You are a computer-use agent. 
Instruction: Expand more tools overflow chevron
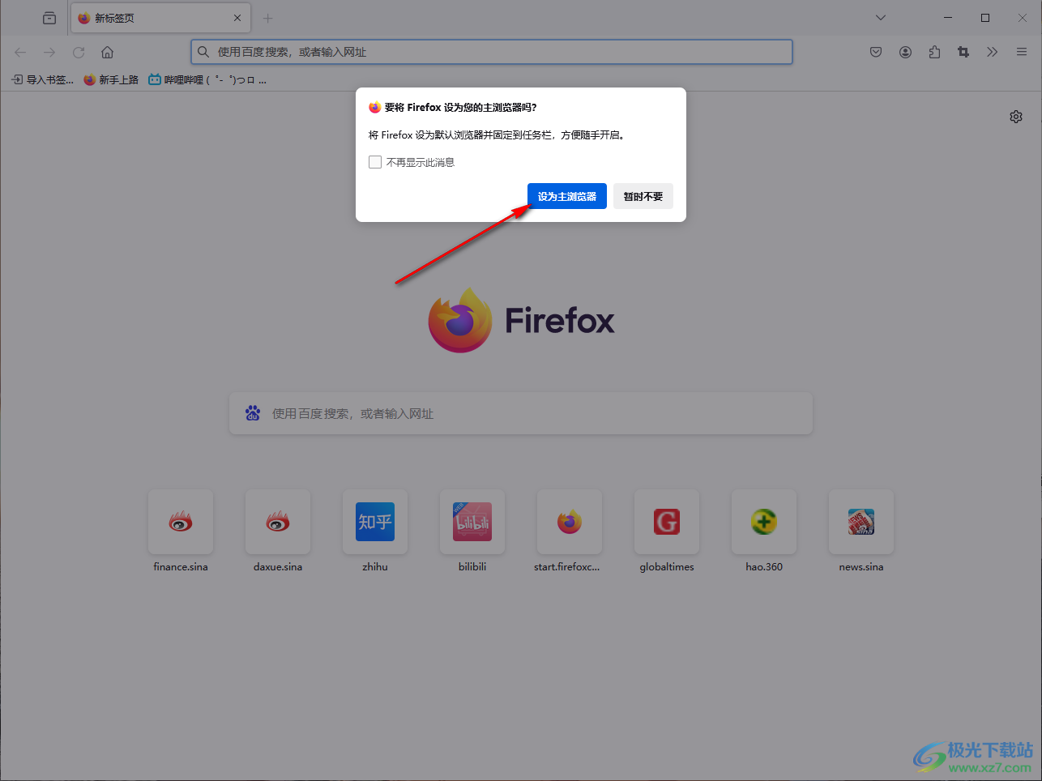pos(993,52)
